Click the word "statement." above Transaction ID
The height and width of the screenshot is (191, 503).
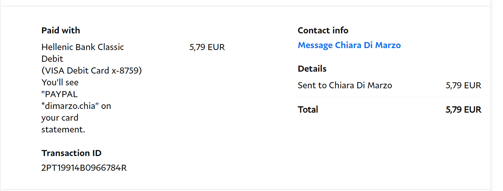[x=63, y=130]
